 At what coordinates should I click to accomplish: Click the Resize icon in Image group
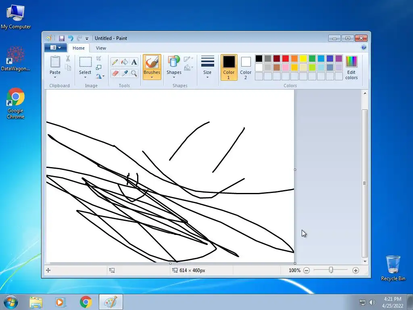pos(98,67)
